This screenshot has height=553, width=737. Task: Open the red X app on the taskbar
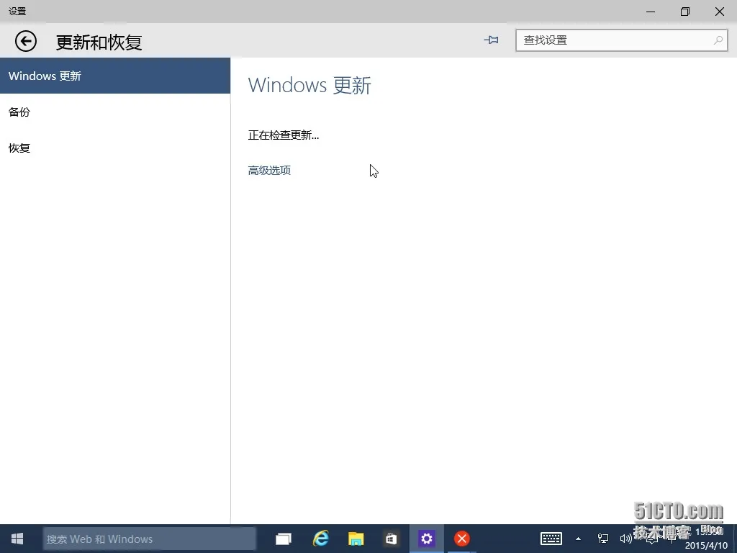461,539
